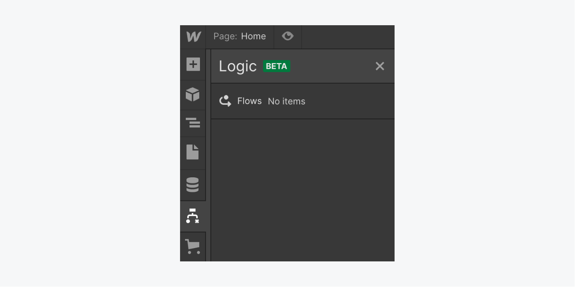This screenshot has width=575, height=287.
Task: Click the empty Logic panel body
Action: 303,190
